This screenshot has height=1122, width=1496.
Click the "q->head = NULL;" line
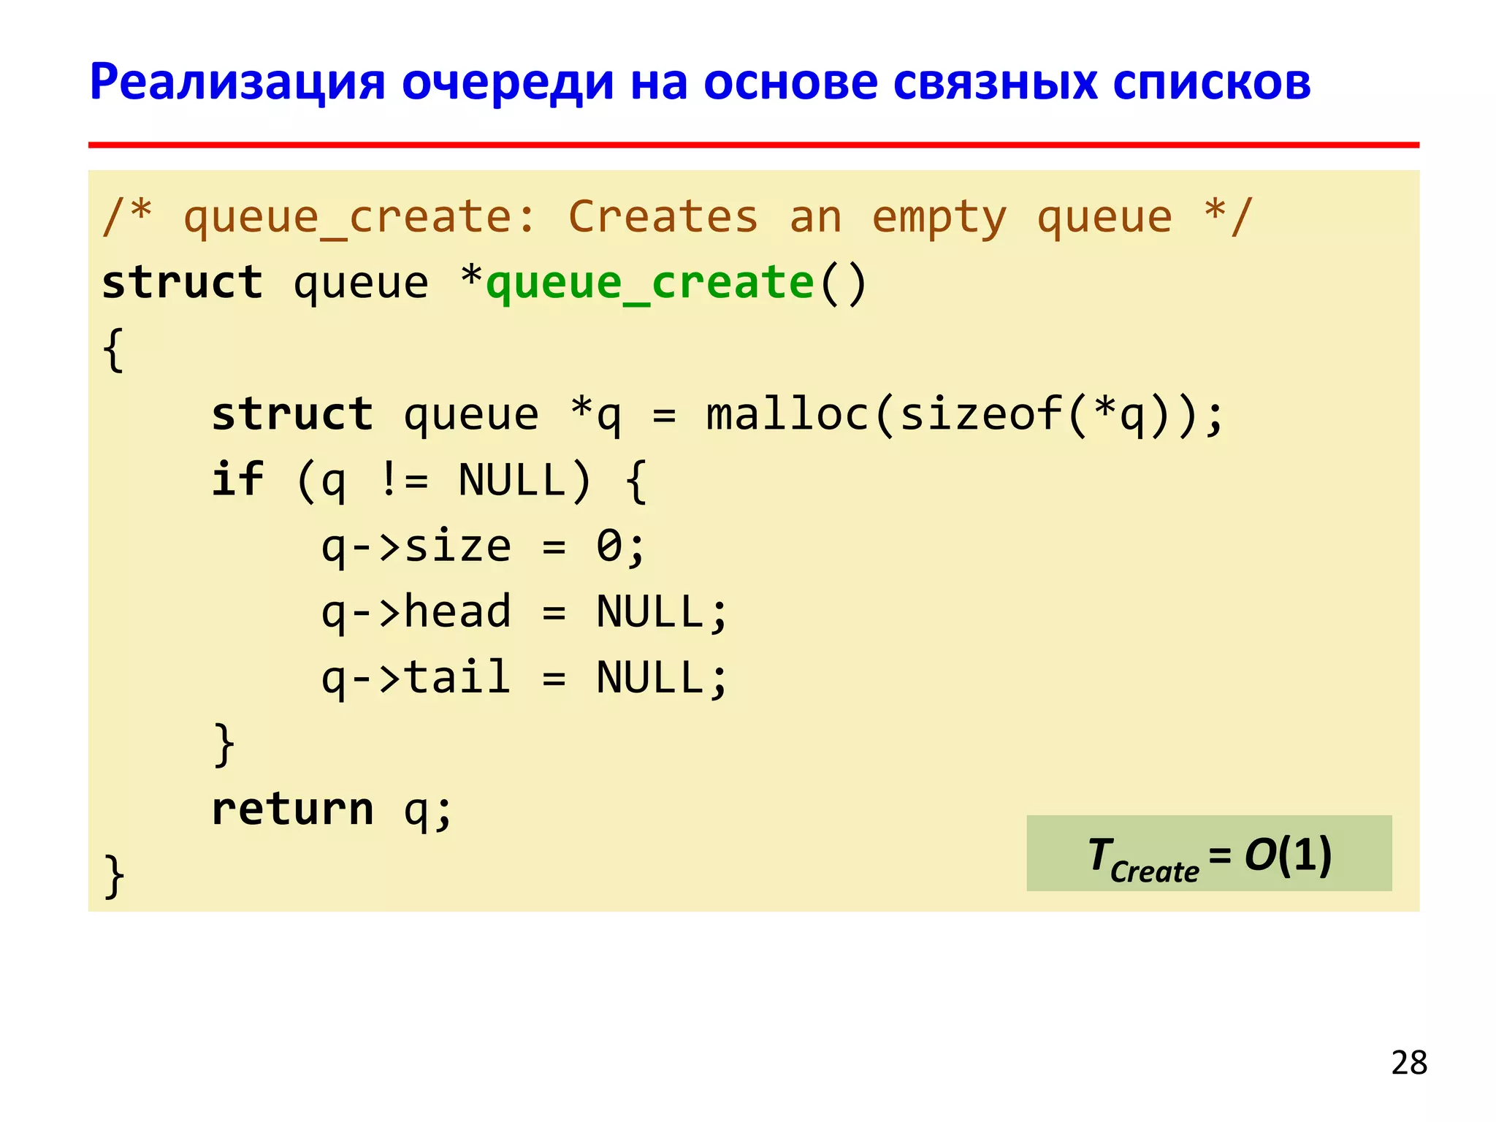pyautogui.click(x=524, y=612)
